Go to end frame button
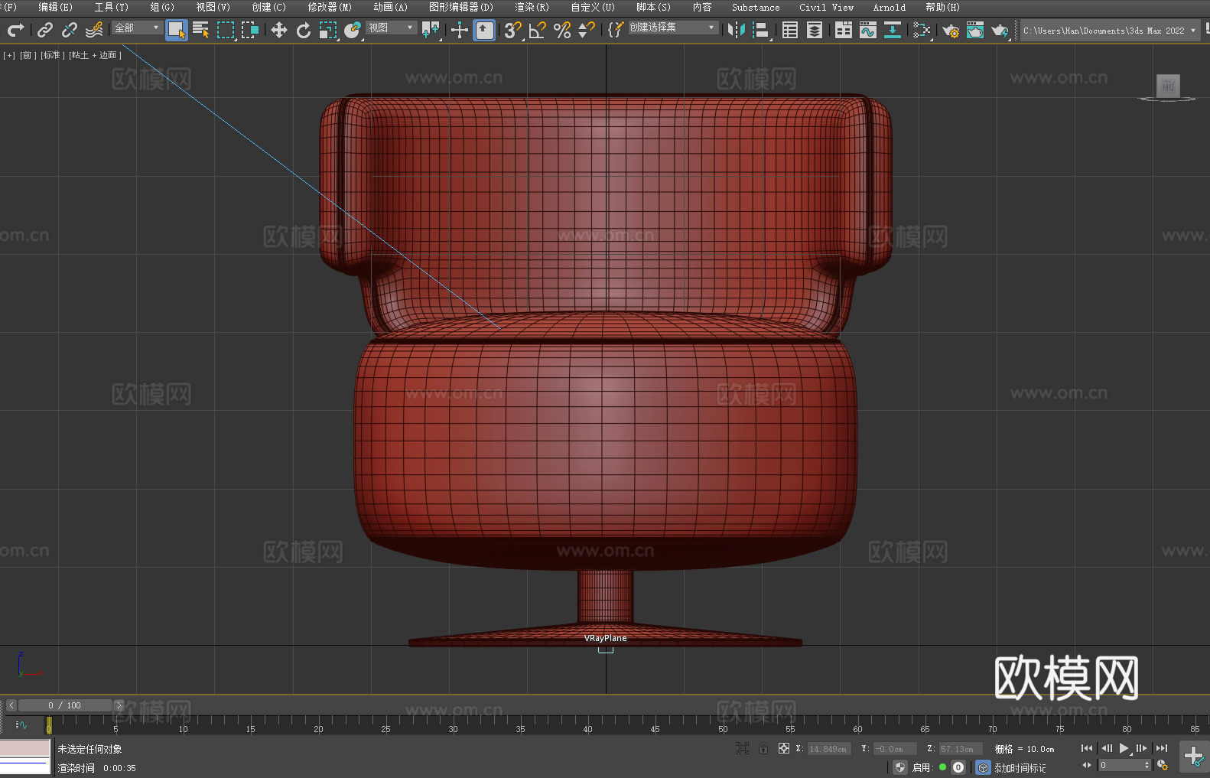 [1162, 748]
